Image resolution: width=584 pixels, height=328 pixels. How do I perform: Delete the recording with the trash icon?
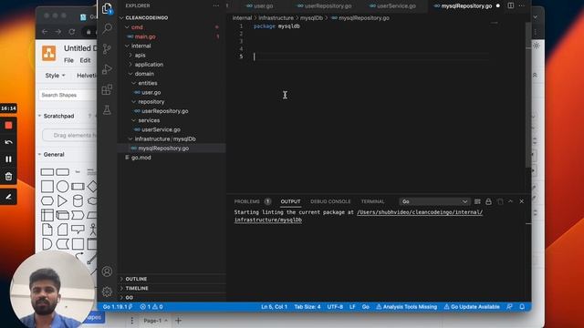[x=8, y=176]
